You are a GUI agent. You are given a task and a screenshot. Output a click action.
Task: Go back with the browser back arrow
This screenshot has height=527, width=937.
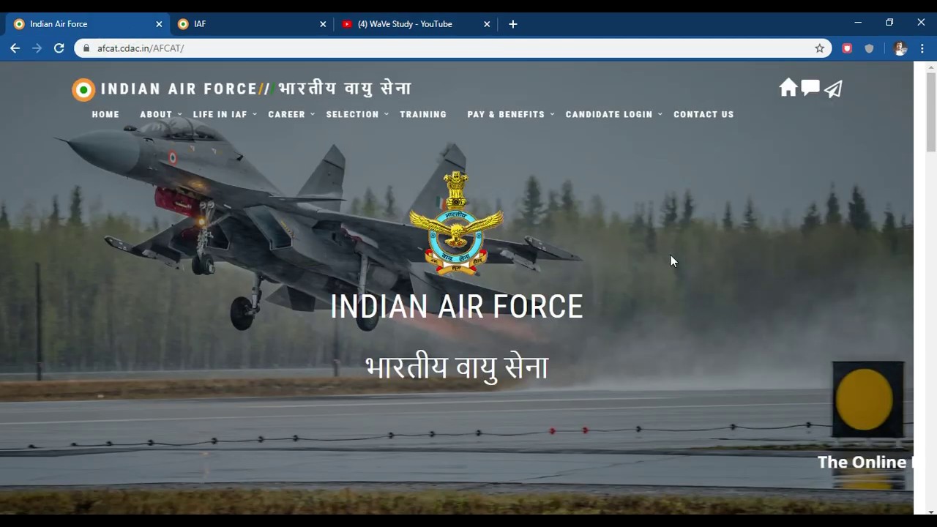(x=15, y=48)
